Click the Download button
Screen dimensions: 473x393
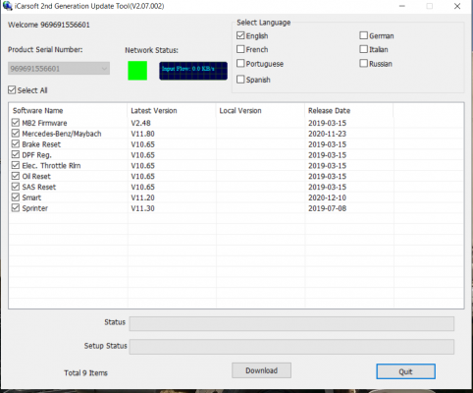261,370
